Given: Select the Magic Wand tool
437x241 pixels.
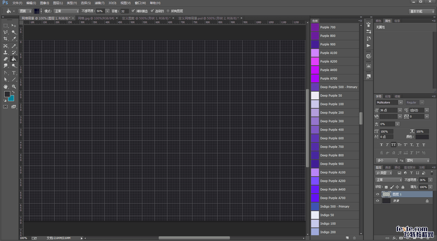Looking at the screenshot, I should (x=14, y=32).
